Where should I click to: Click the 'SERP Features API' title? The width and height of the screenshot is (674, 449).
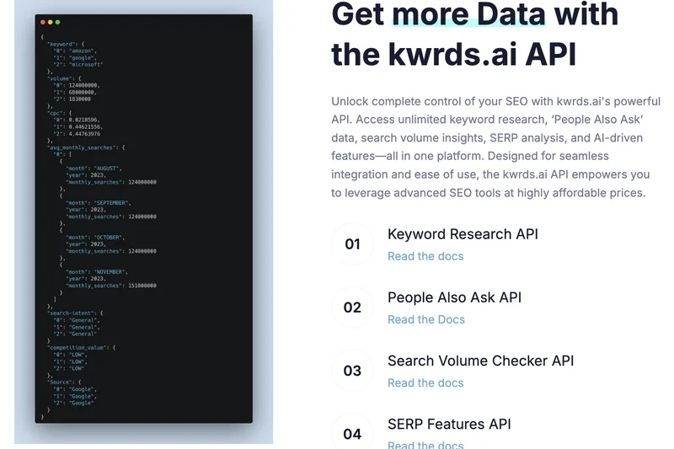click(449, 424)
